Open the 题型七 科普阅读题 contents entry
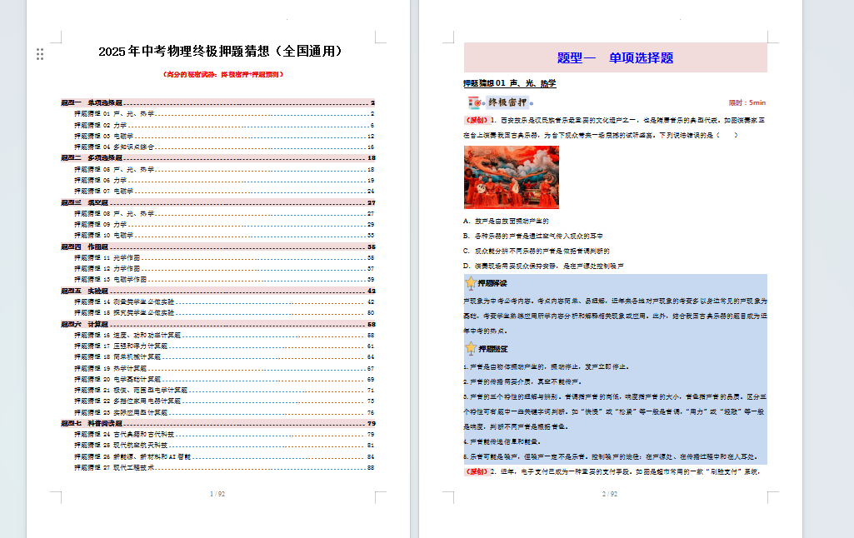The image size is (854, 538). (92, 423)
